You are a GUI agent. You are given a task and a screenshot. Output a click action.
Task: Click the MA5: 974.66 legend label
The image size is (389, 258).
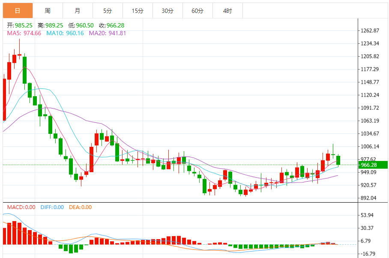(24, 33)
